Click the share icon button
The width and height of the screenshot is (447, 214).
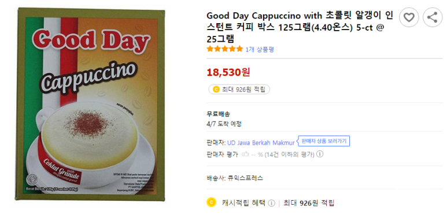433,17
